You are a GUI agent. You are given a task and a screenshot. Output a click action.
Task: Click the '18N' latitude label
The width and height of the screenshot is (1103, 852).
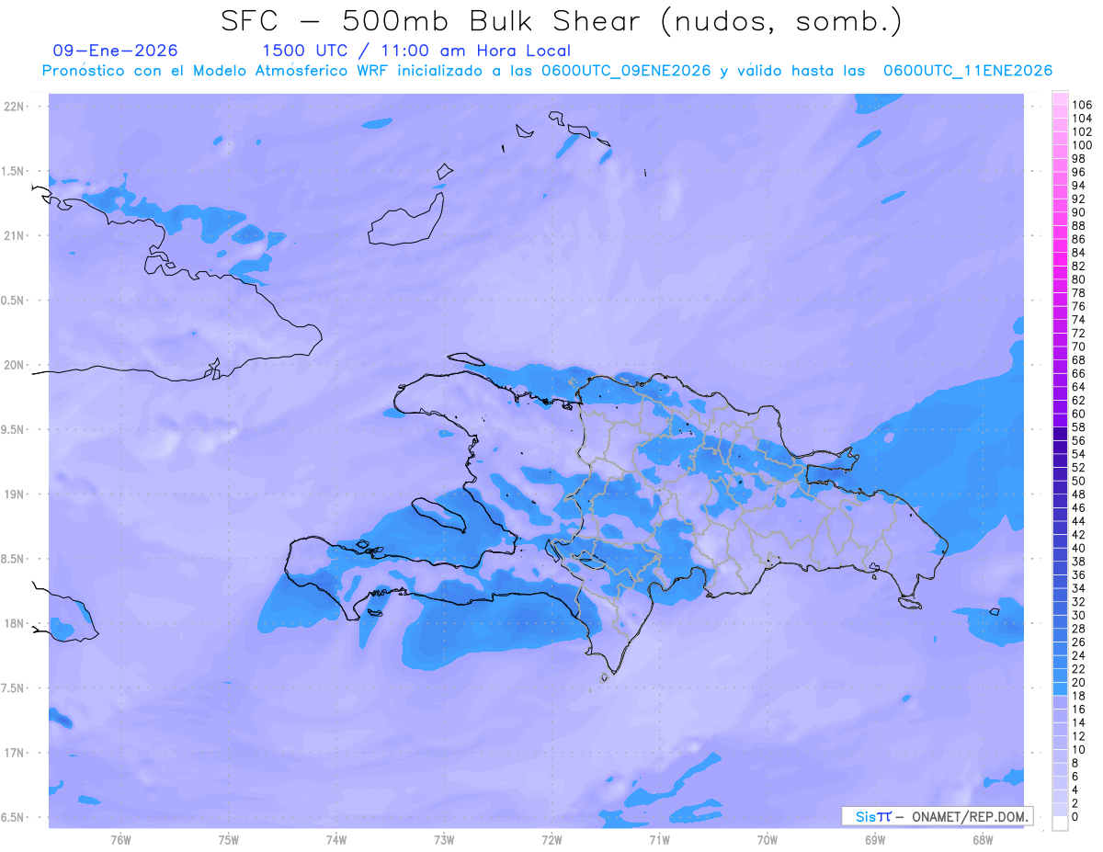click(13, 624)
